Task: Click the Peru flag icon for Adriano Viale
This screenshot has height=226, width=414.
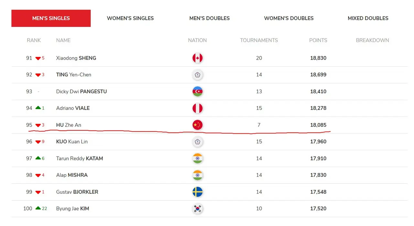Action: 197,108
